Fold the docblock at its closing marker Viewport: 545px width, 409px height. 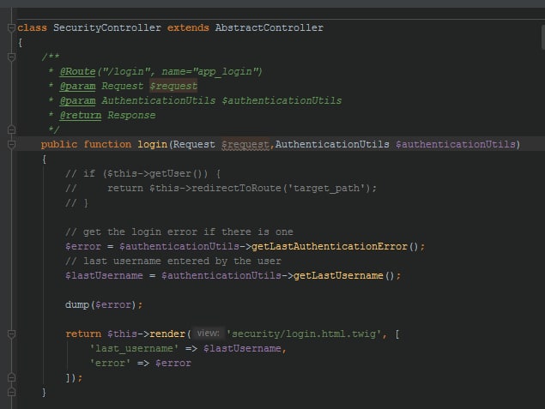(11, 129)
